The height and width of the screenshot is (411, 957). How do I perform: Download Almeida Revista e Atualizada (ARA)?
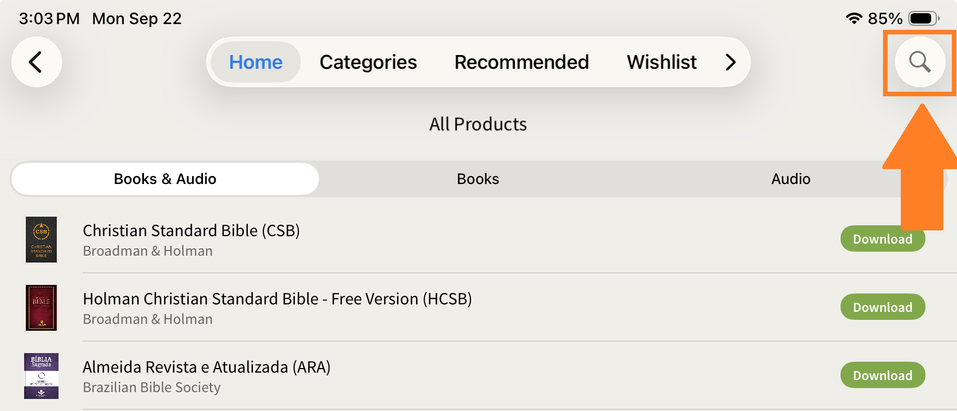pyautogui.click(x=882, y=375)
